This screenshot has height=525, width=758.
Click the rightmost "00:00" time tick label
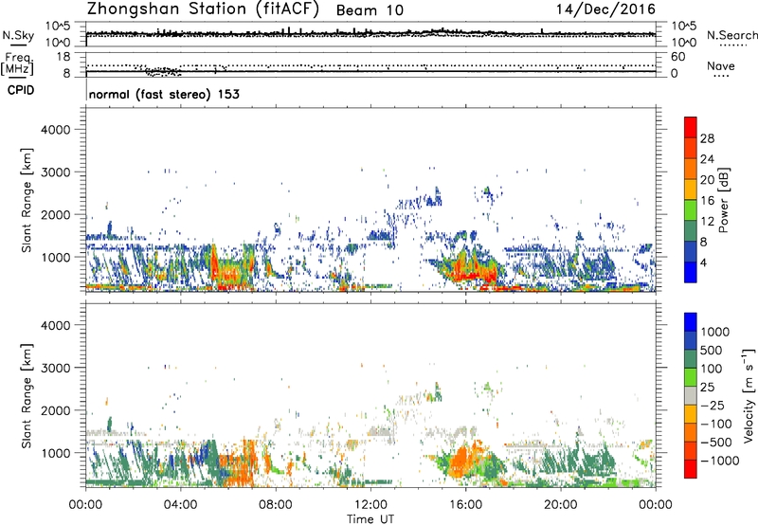tap(656, 505)
